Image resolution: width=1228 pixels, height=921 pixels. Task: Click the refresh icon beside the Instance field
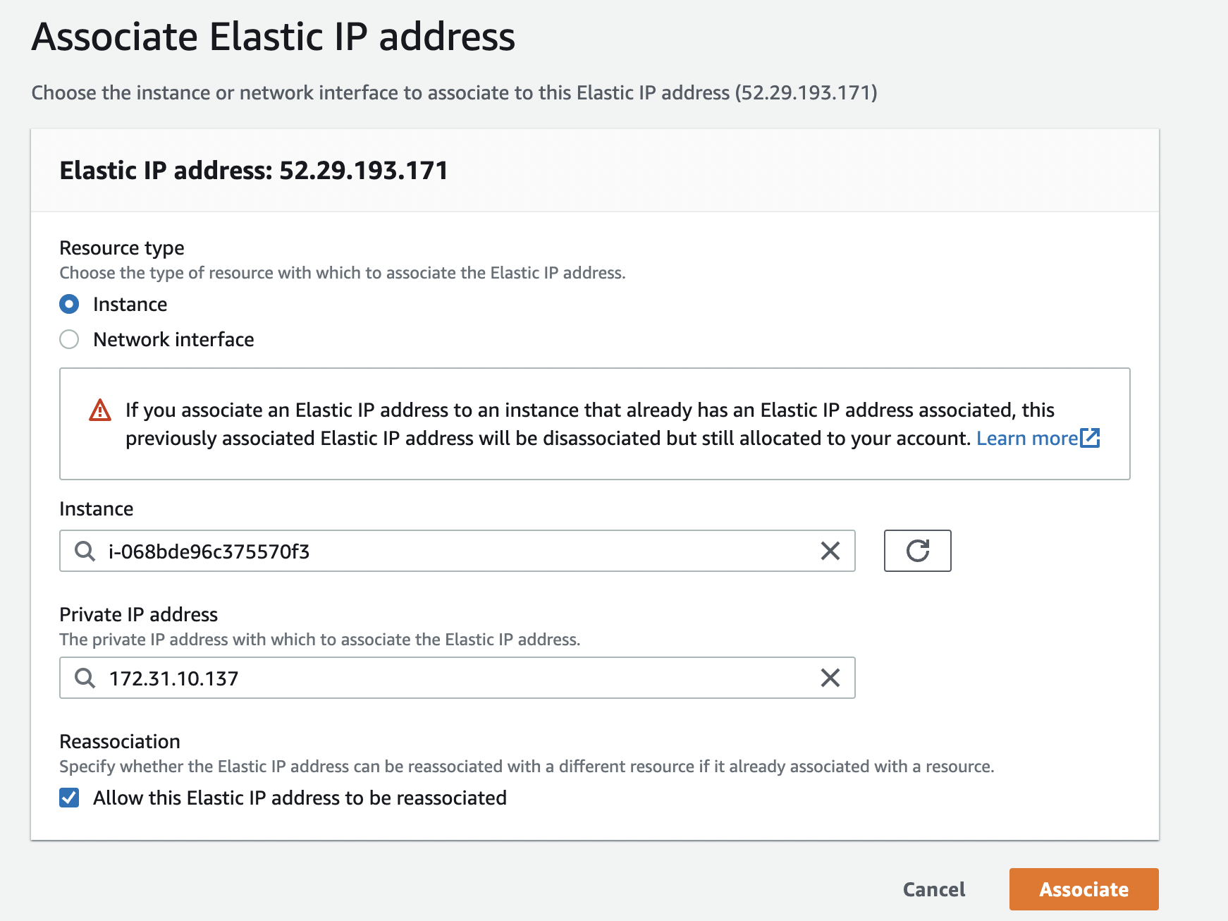pyautogui.click(x=917, y=551)
